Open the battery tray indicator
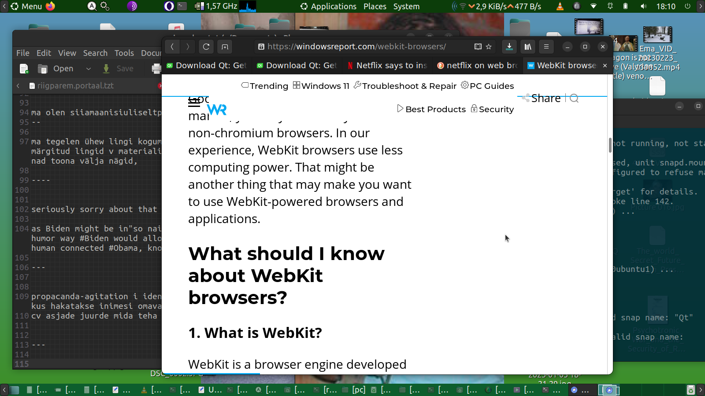This screenshot has height=396, width=705. tap(625, 7)
